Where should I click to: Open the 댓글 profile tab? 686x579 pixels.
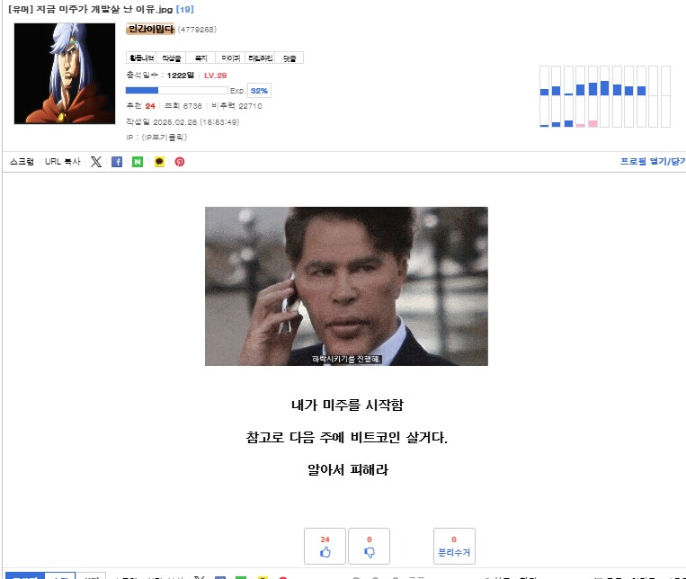(x=290, y=58)
